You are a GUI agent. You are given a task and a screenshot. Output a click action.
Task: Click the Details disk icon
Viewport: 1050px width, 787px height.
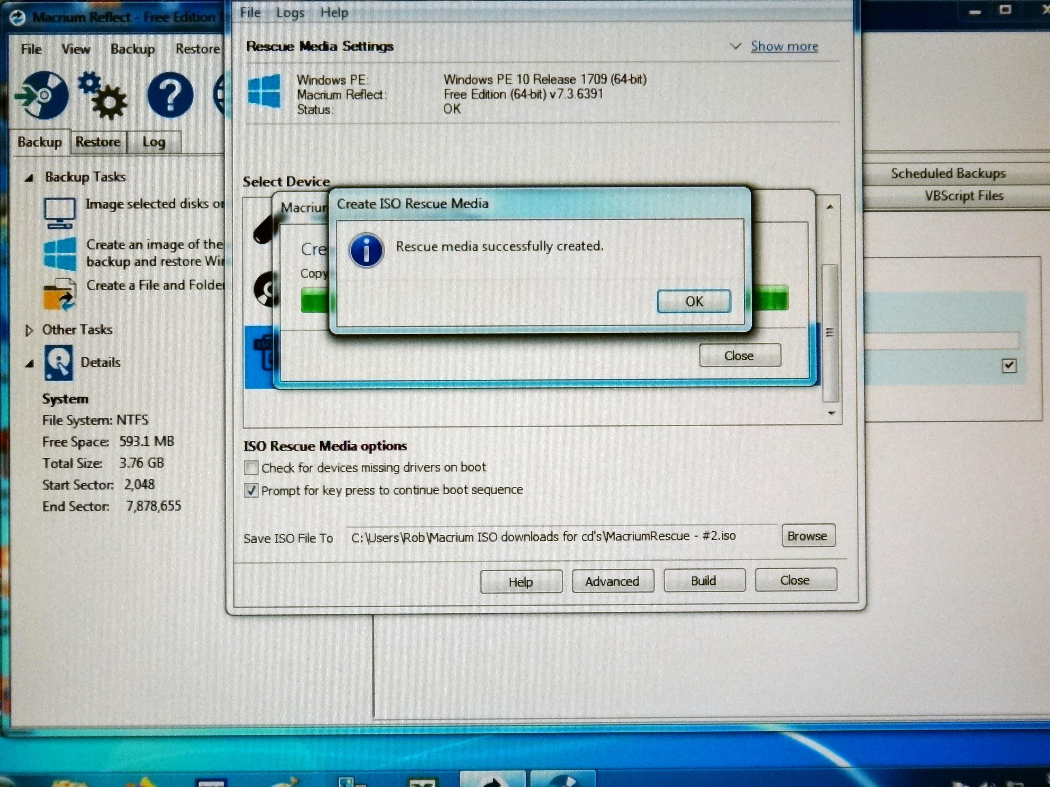[x=59, y=363]
